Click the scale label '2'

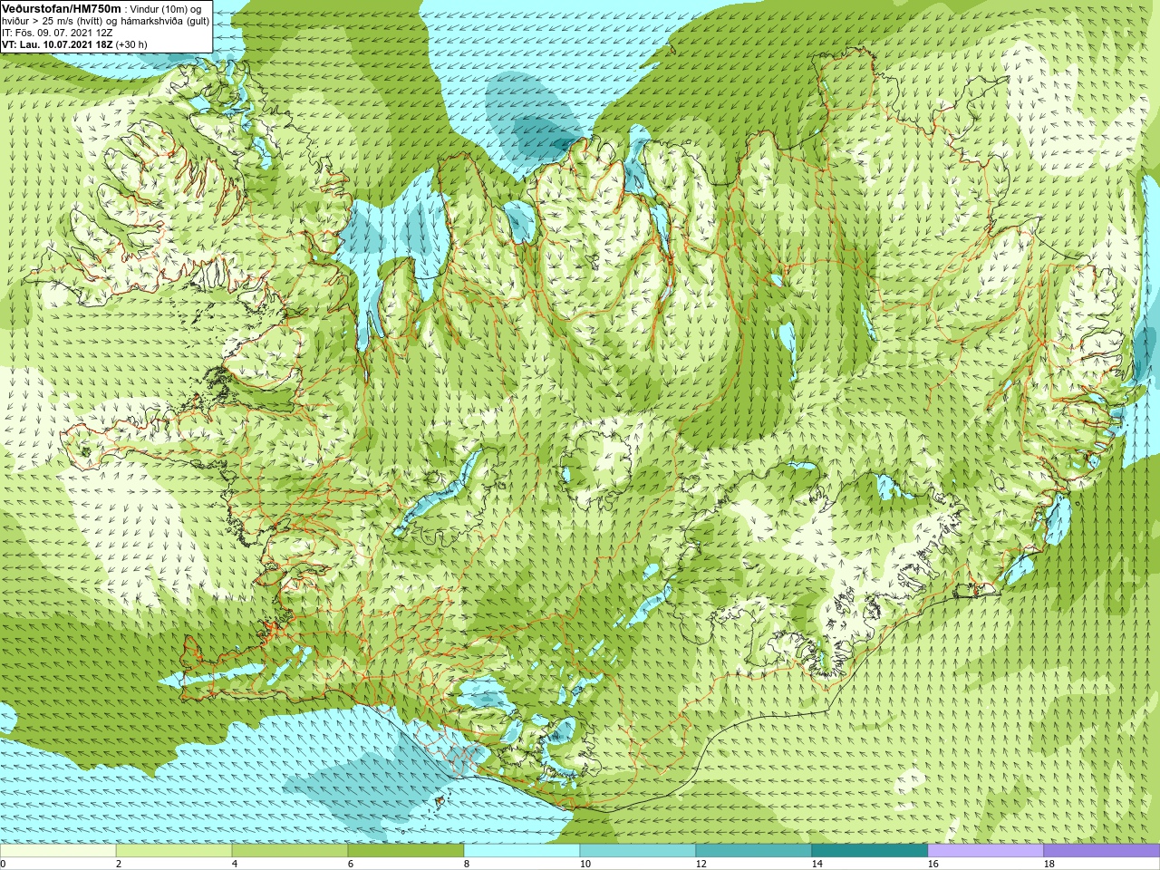tap(119, 865)
